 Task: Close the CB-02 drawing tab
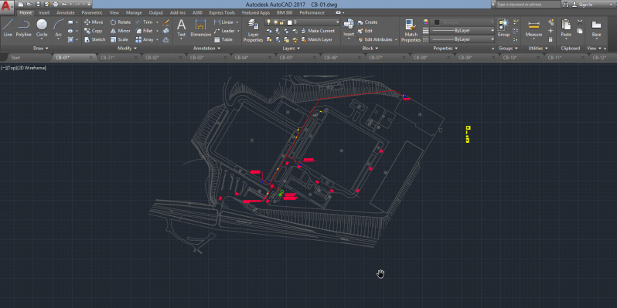pos(181,57)
